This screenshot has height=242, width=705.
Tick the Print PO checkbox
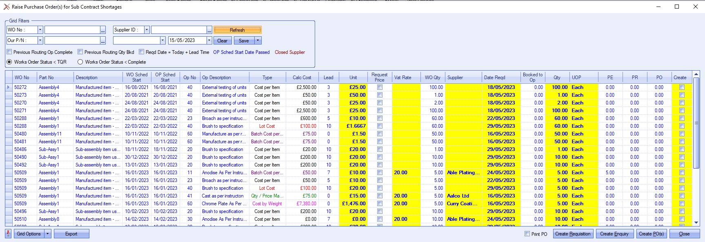[x=527, y=234]
